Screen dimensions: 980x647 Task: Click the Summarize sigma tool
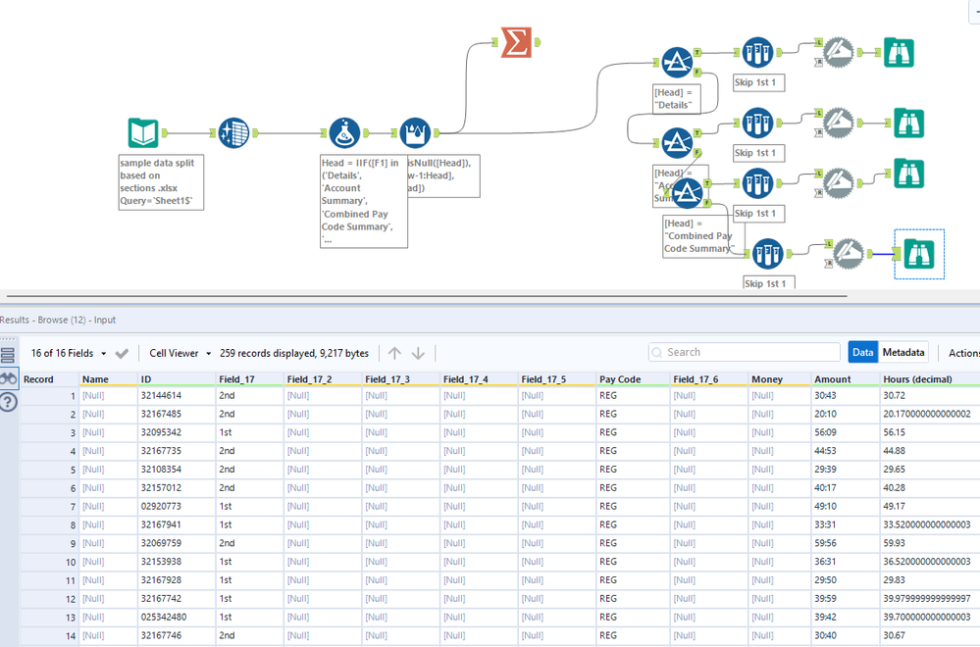pos(516,43)
